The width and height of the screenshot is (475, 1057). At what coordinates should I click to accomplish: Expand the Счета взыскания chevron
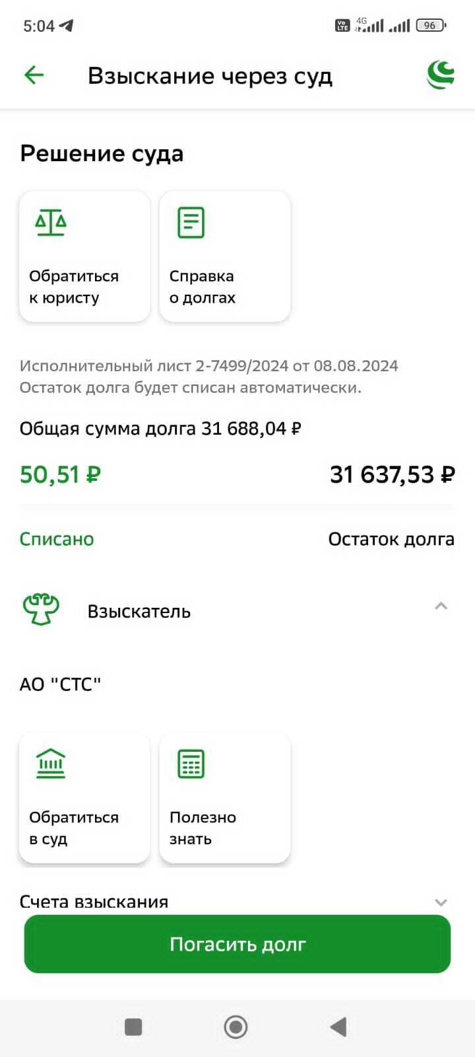(441, 902)
